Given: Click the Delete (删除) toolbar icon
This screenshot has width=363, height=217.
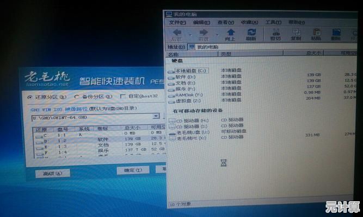Looking at the screenshot, I should coord(336,32).
